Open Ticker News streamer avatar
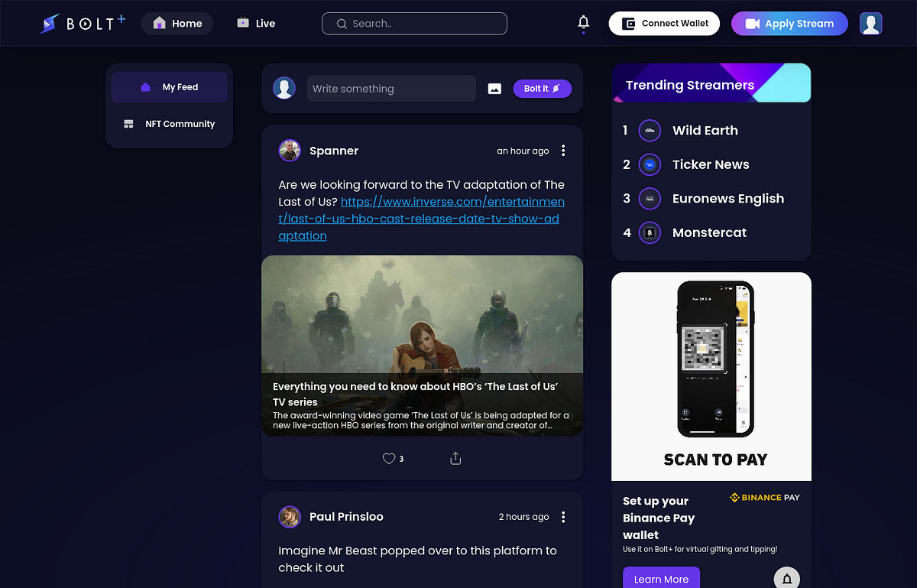Image resolution: width=917 pixels, height=588 pixels. (650, 164)
